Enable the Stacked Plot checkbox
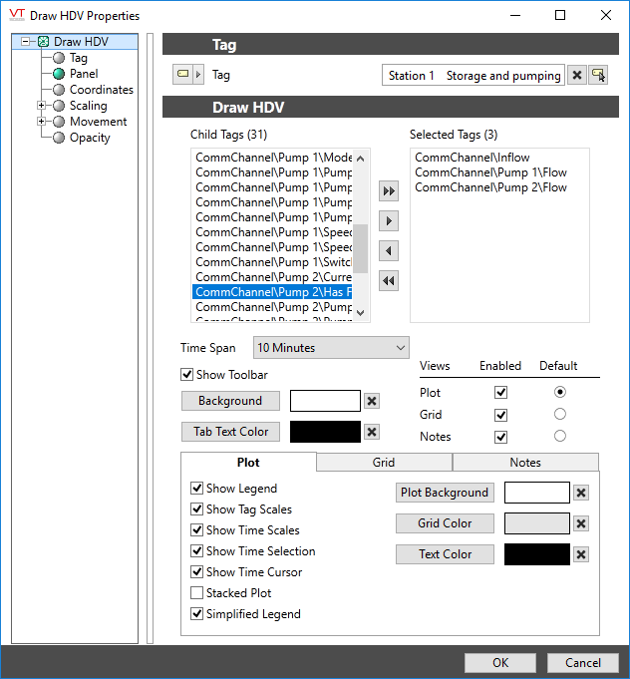 pyautogui.click(x=196, y=593)
